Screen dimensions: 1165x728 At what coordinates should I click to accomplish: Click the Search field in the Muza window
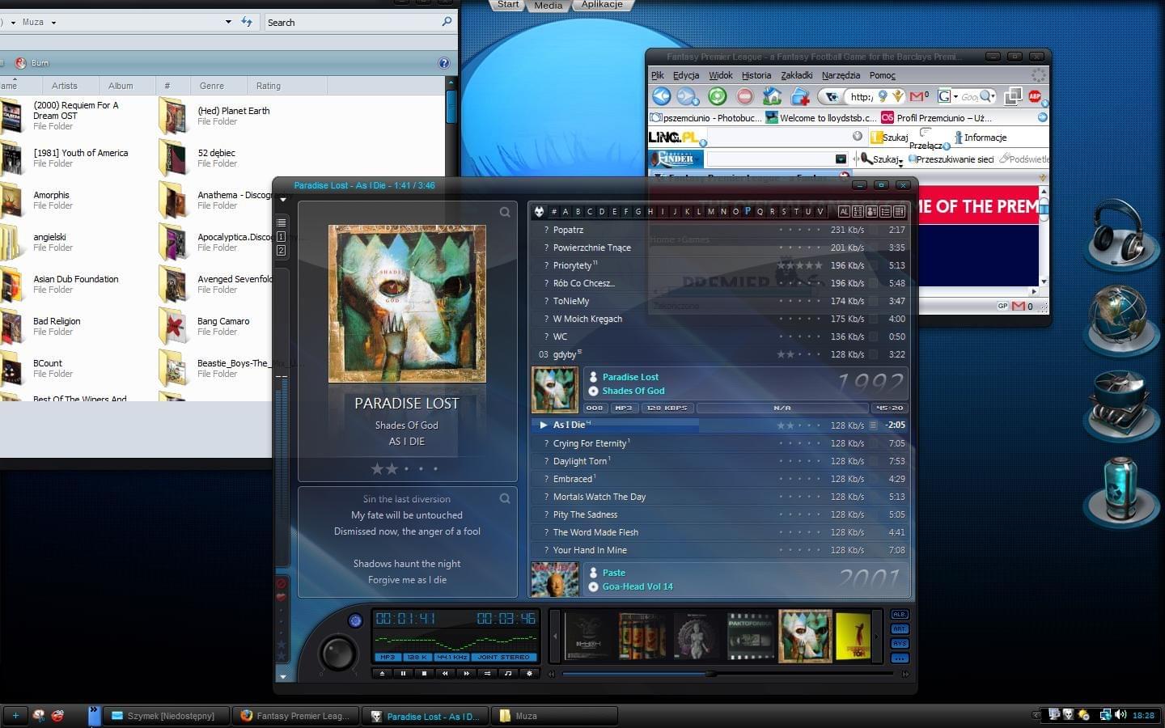pyautogui.click(x=360, y=22)
